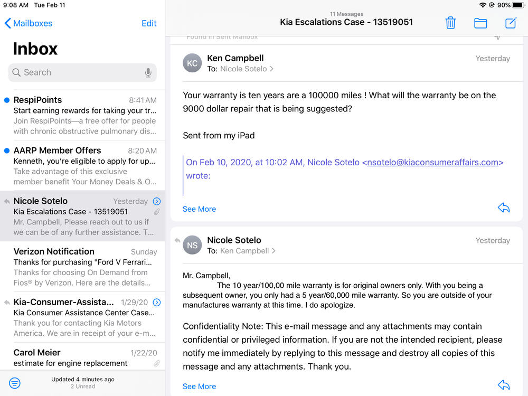The width and height of the screenshot is (528, 396).
Task: Tap KC avatar for Ken Campbell
Action: coord(192,63)
